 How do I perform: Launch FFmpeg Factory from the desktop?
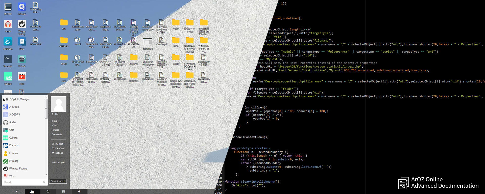22,24
